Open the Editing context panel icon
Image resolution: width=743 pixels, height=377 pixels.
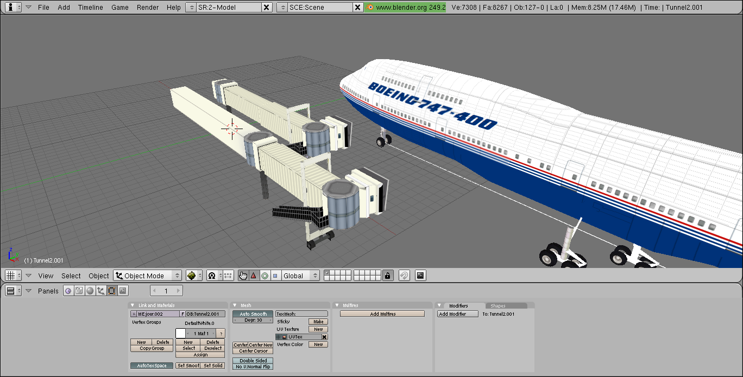(x=112, y=291)
